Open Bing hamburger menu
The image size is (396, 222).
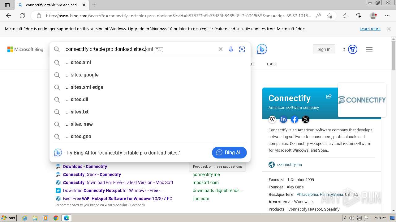[x=369, y=49]
